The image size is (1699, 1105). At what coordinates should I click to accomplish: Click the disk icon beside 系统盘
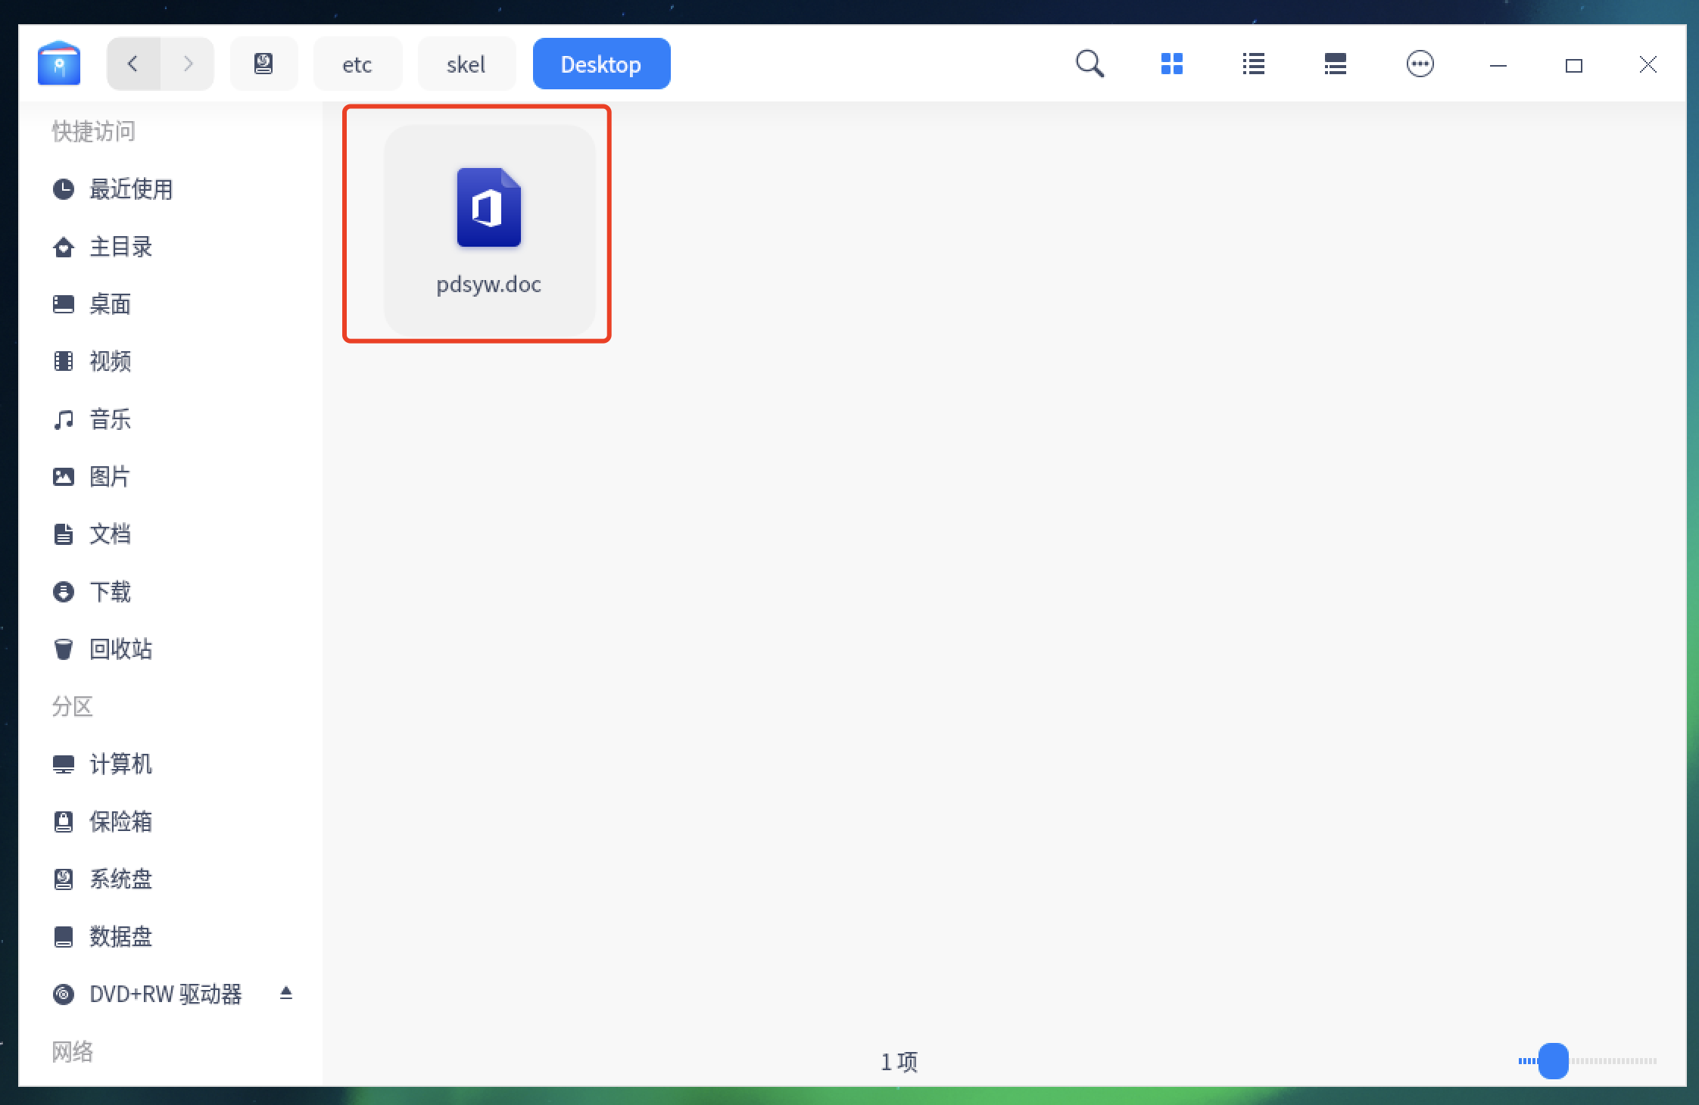tap(64, 879)
